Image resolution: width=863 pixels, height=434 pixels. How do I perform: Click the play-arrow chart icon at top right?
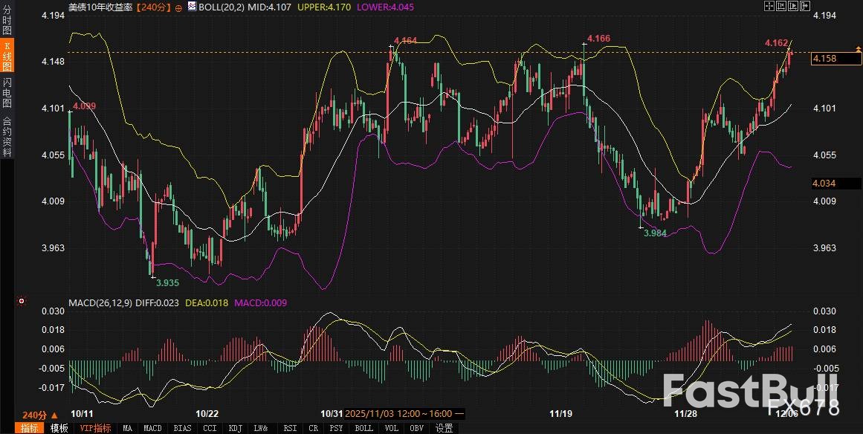[x=792, y=7]
